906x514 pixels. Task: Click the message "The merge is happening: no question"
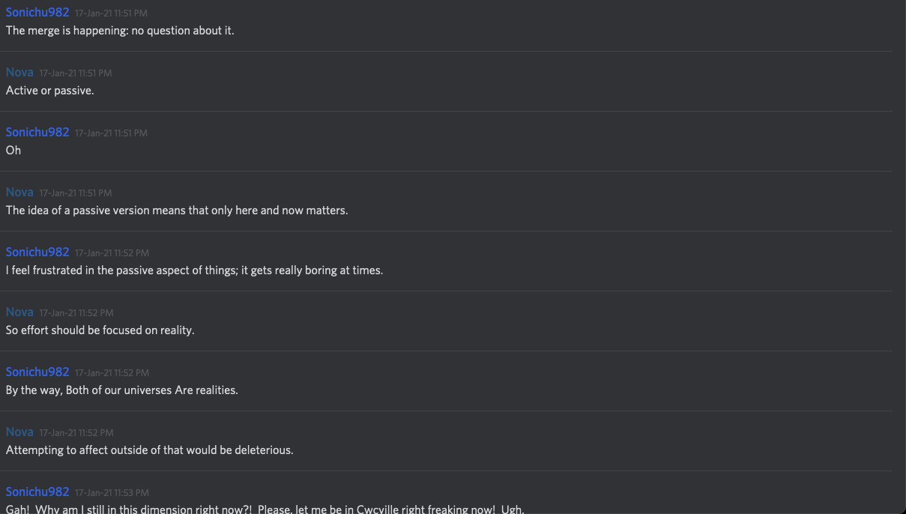120,31
